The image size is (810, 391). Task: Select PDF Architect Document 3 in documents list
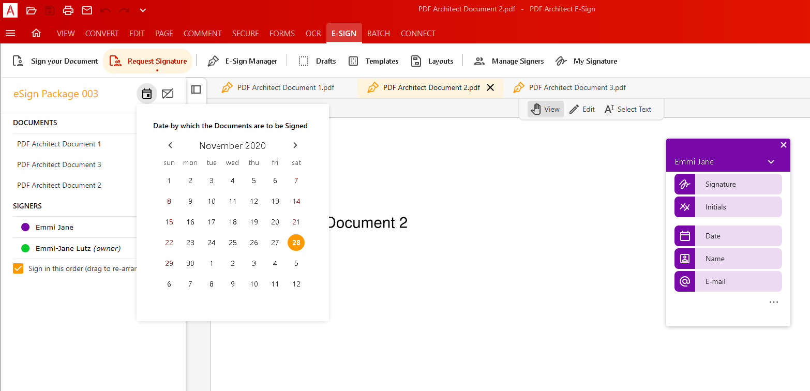(x=59, y=164)
